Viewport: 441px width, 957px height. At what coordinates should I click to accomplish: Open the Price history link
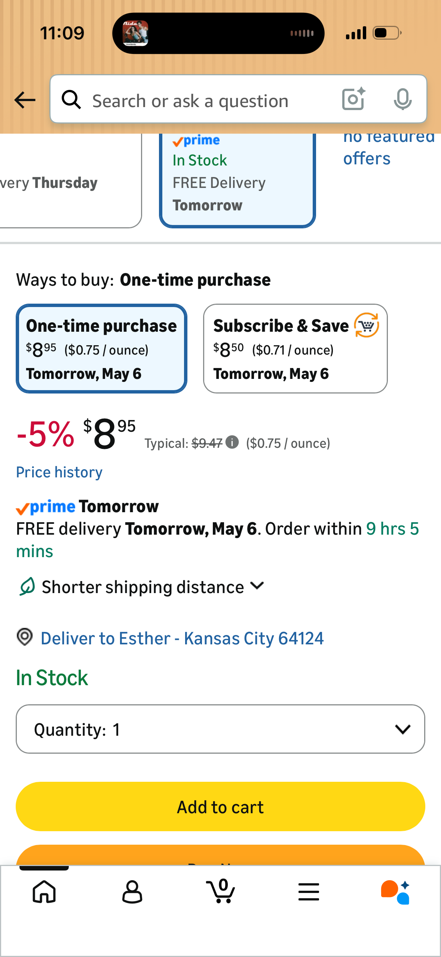[x=59, y=472]
